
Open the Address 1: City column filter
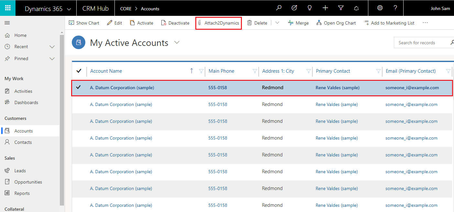click(308, 71)
